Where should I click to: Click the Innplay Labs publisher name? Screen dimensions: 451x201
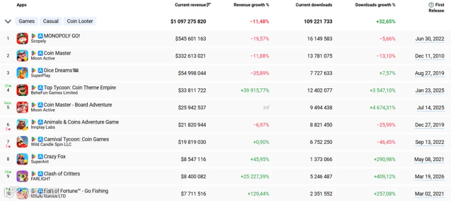43,127
